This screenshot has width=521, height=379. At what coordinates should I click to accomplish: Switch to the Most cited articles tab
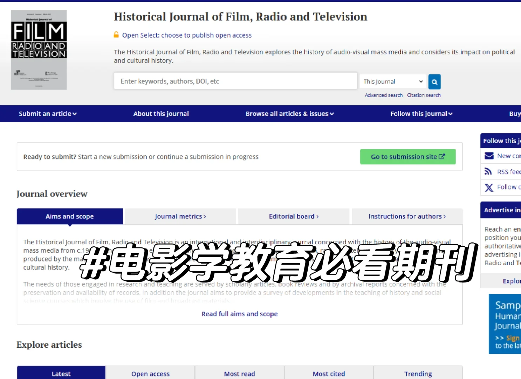point(329,373)
